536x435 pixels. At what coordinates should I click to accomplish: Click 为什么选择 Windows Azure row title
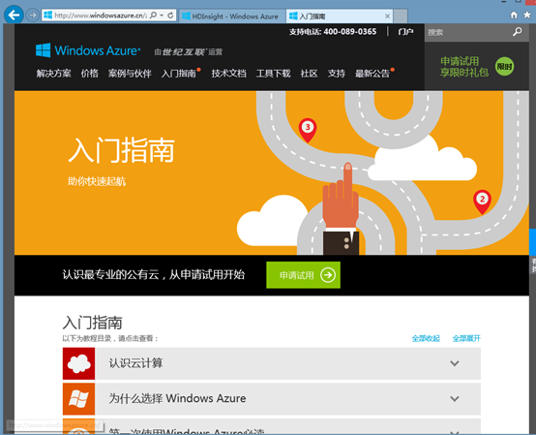[x=177, y=398]
